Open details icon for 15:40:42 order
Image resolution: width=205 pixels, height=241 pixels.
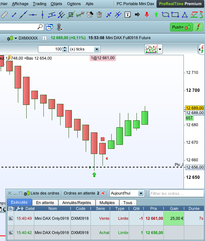pos(11,233)
